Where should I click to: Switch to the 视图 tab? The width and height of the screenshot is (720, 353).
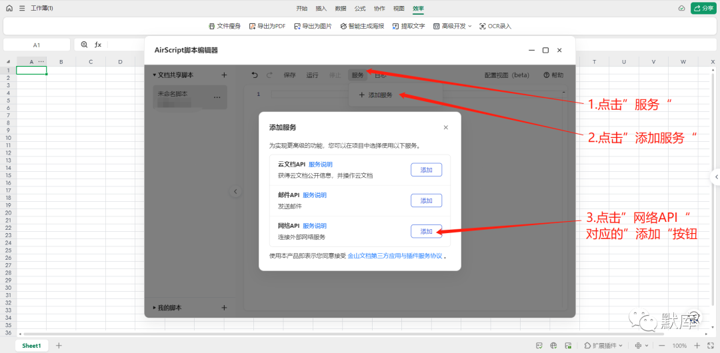pos(399,8)
